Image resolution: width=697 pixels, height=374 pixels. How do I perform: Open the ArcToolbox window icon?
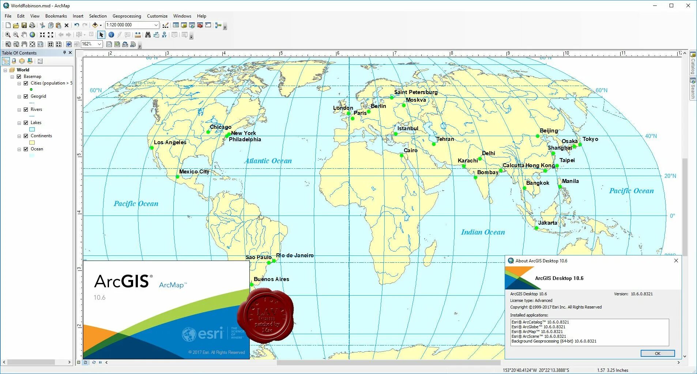[x=200, y=25]
